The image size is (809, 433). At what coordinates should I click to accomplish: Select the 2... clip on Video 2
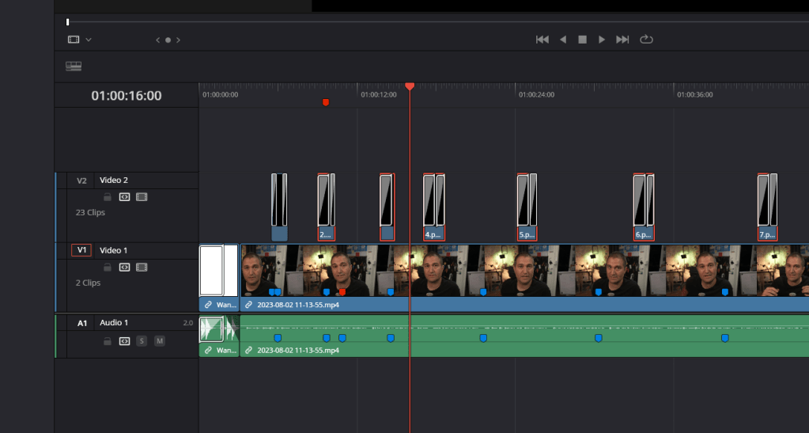click(x=326, y=207)
